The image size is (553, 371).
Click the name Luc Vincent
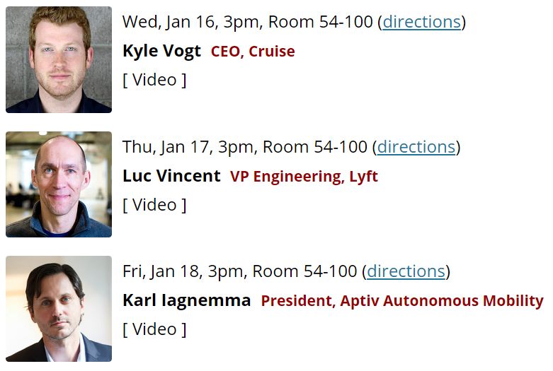171,176
